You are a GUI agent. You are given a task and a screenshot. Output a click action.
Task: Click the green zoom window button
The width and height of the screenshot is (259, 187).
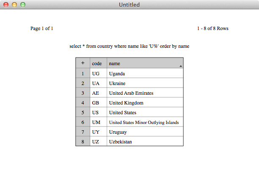tap(23, 5)
